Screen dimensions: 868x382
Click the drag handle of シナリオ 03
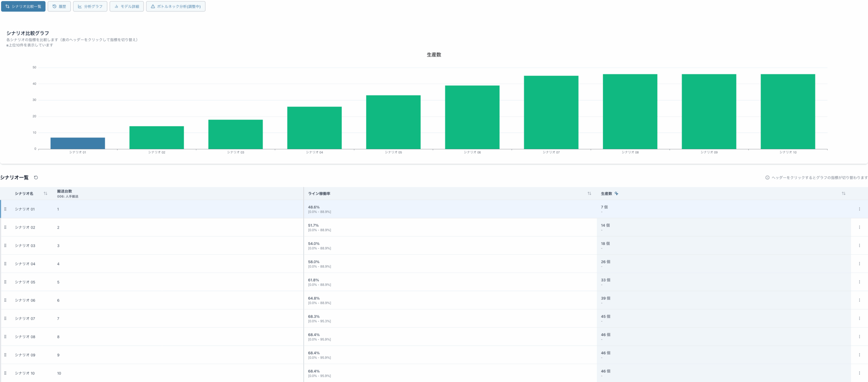[5, 246]
